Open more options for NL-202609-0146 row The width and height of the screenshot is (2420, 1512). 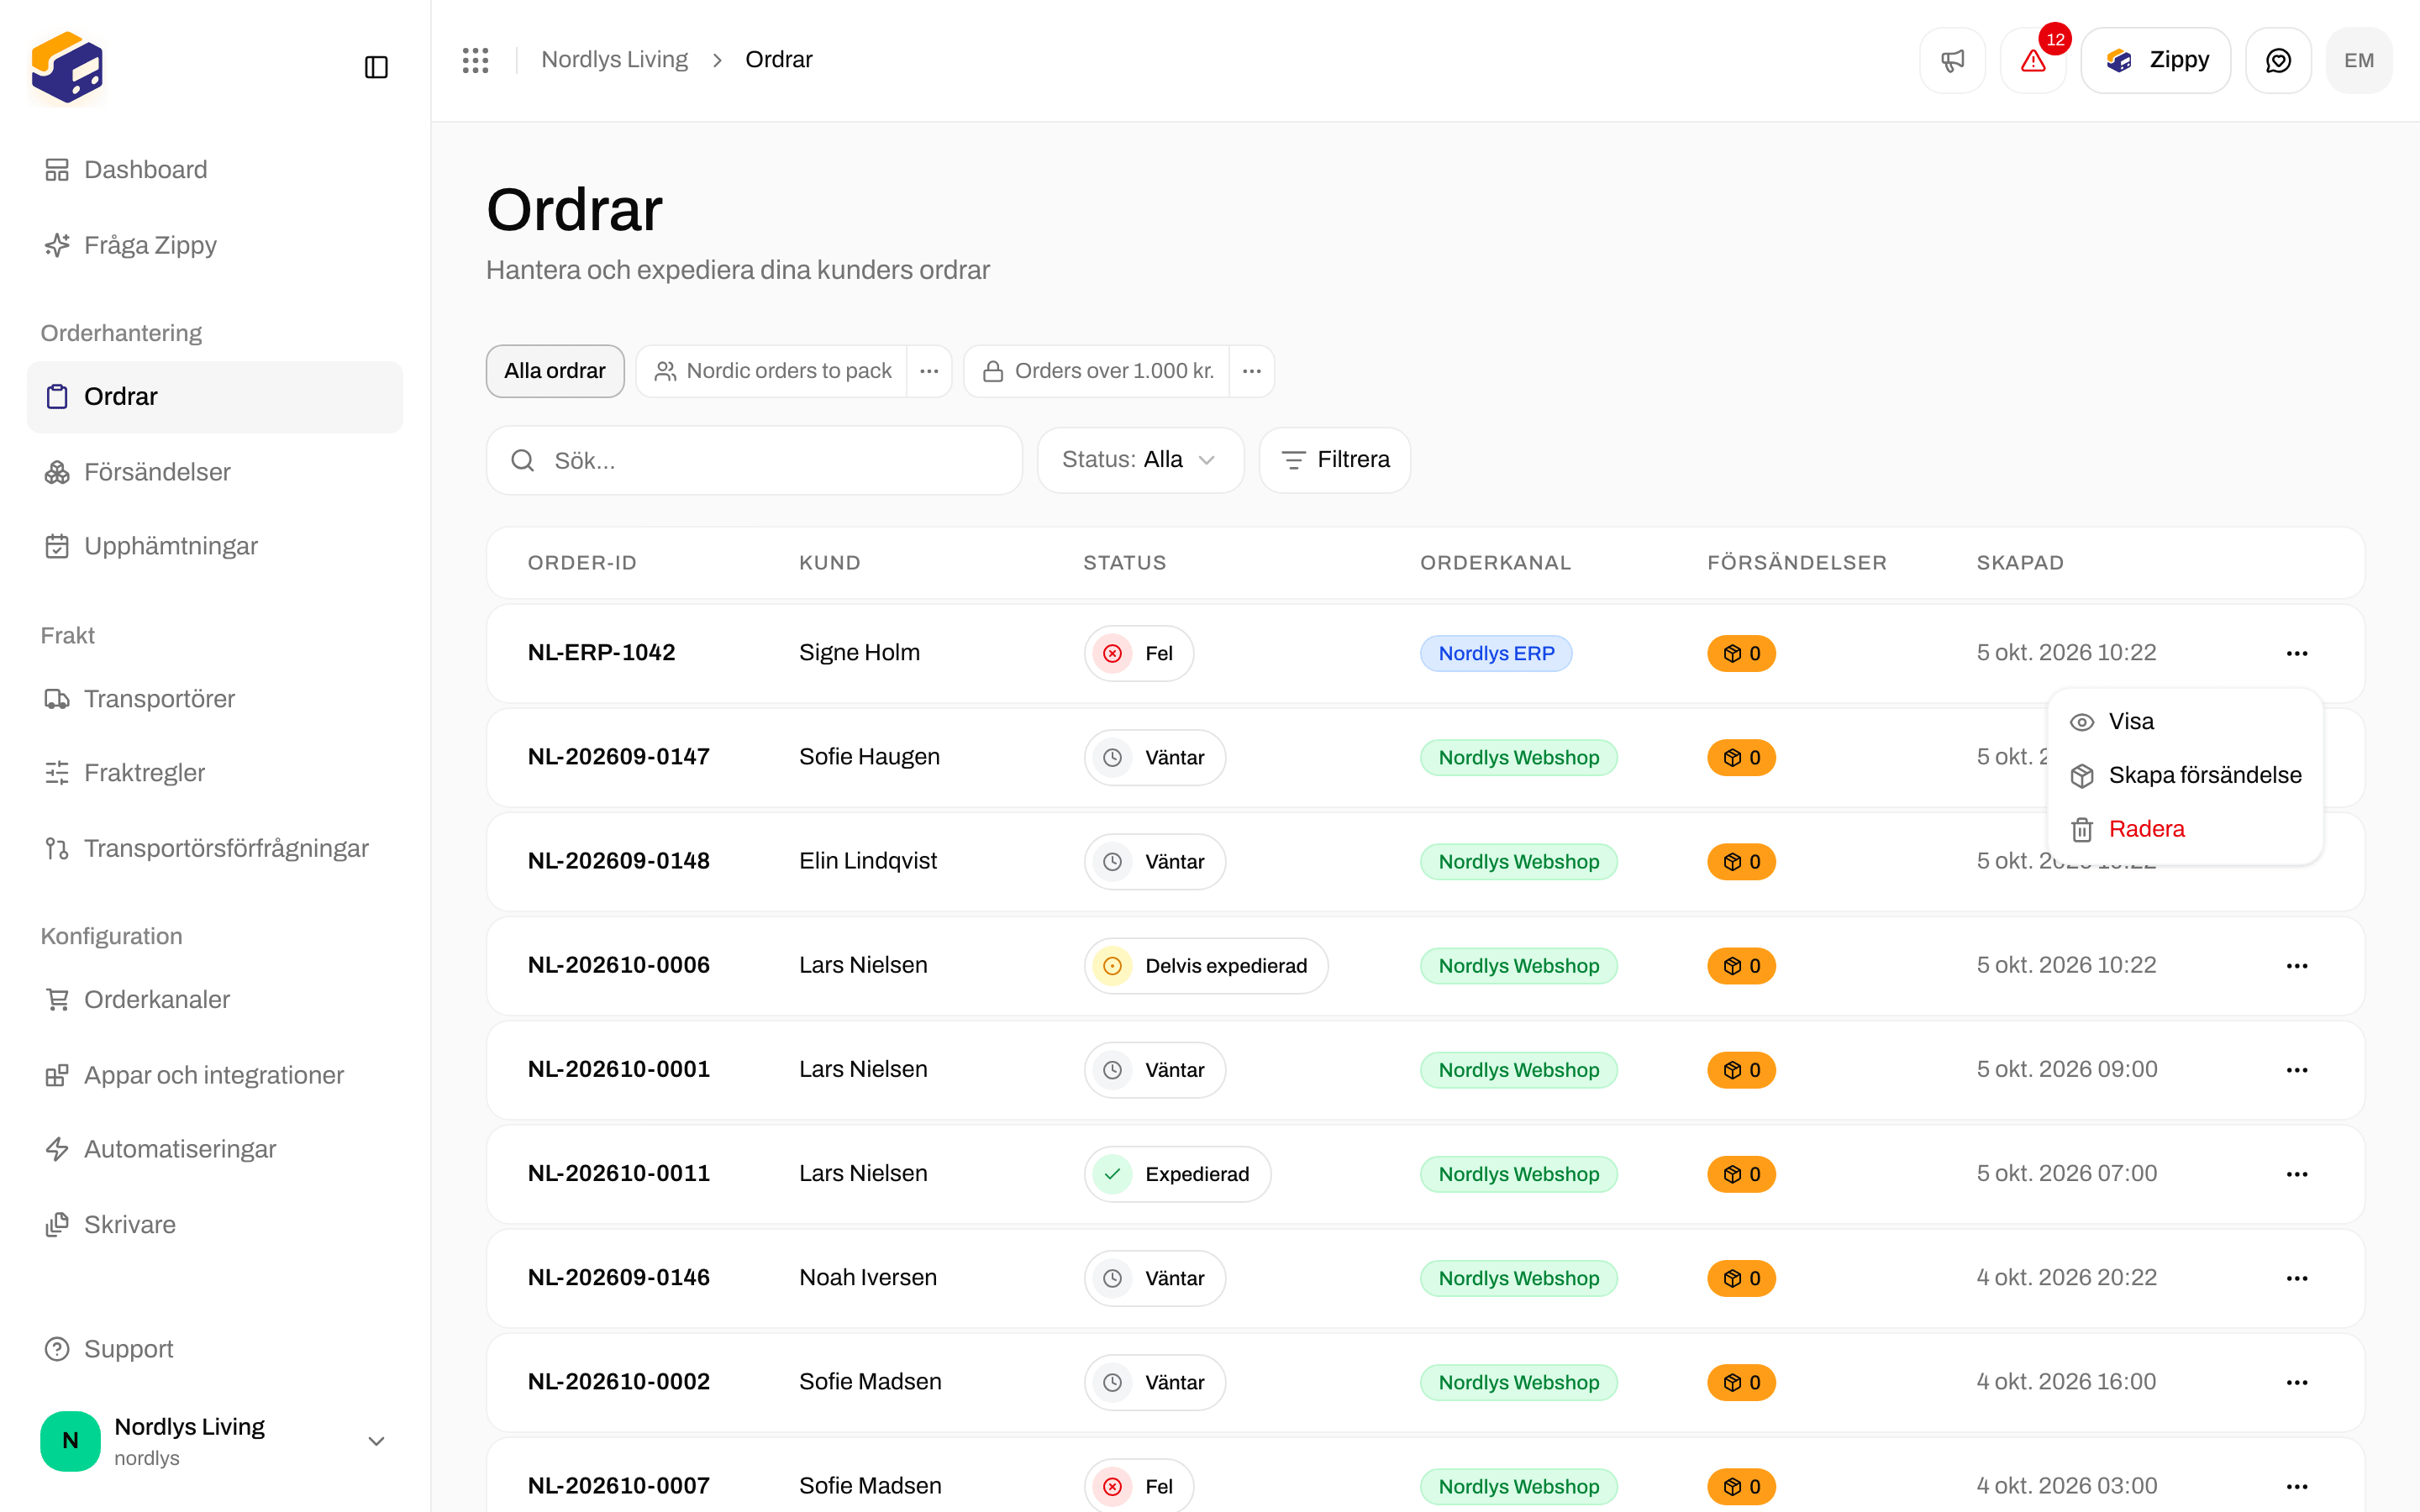tap(2297, 1278)
